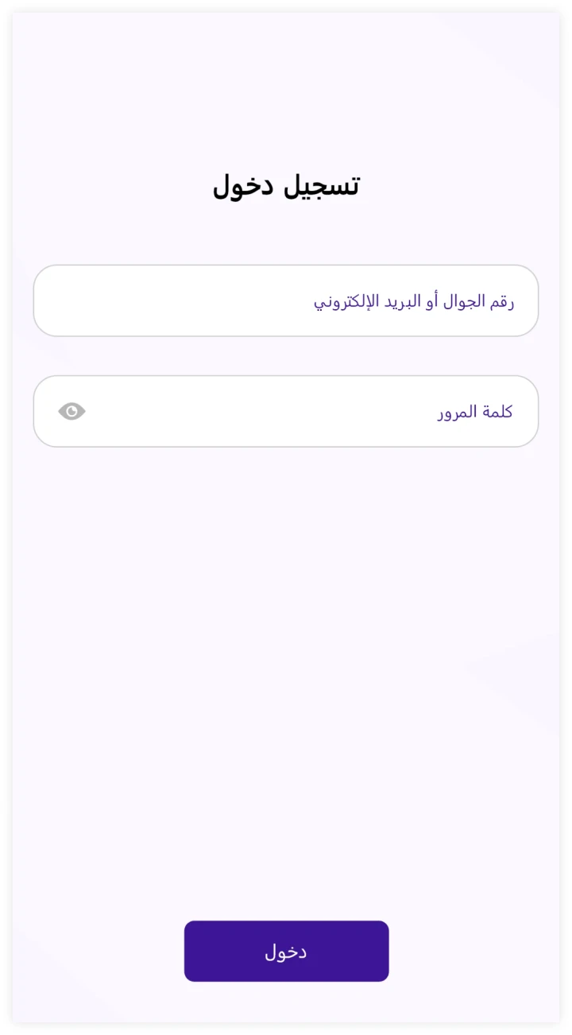
Task: Click the تسجيل دخول heading
Action: tap(286, 186)
